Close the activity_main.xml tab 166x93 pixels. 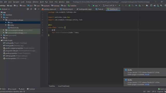pos(58,9)
